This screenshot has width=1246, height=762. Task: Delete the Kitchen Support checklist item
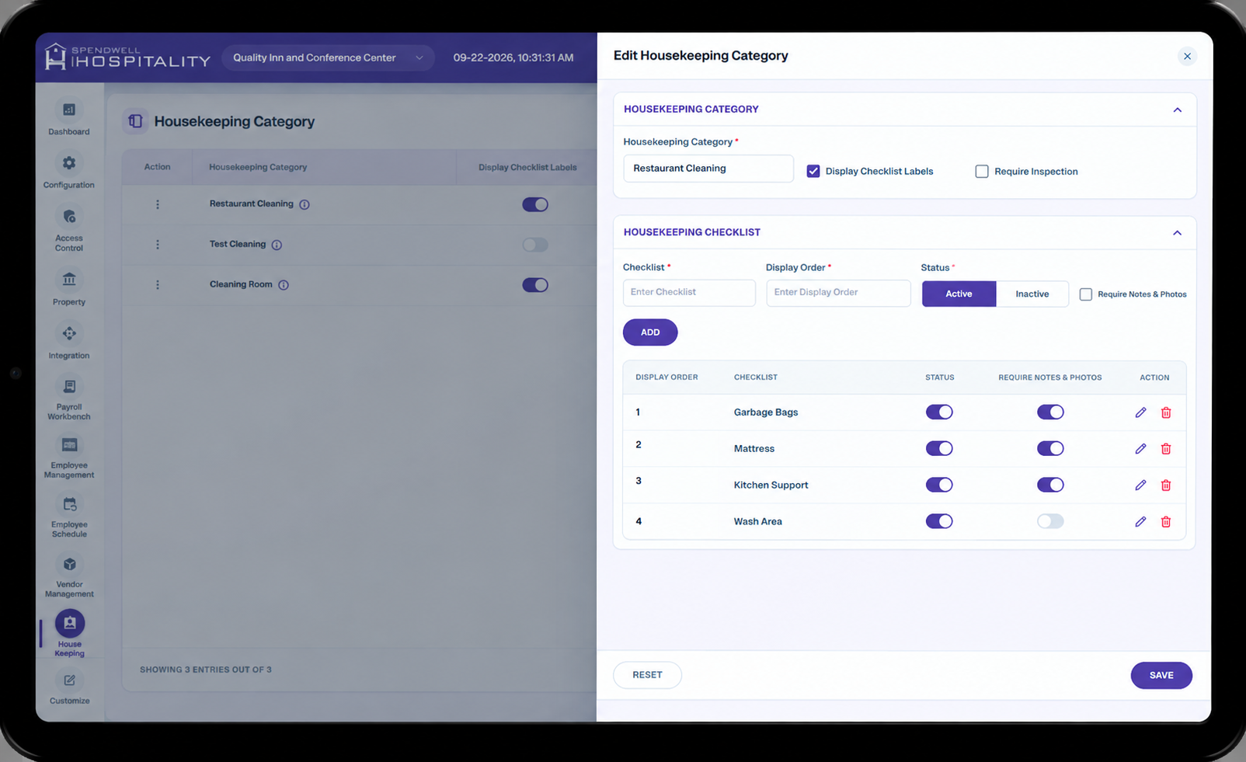[1166, 485]
